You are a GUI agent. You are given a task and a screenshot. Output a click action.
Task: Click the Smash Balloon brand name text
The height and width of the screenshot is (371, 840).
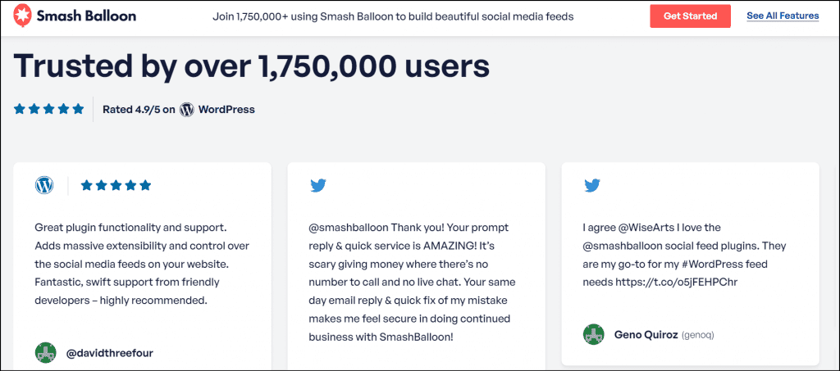tap(87, 16)
